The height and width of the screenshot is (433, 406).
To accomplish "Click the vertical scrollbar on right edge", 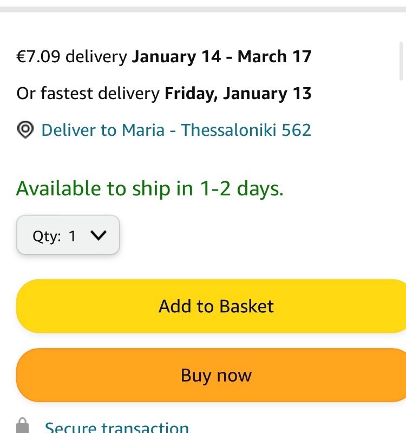I will (401, 61).
